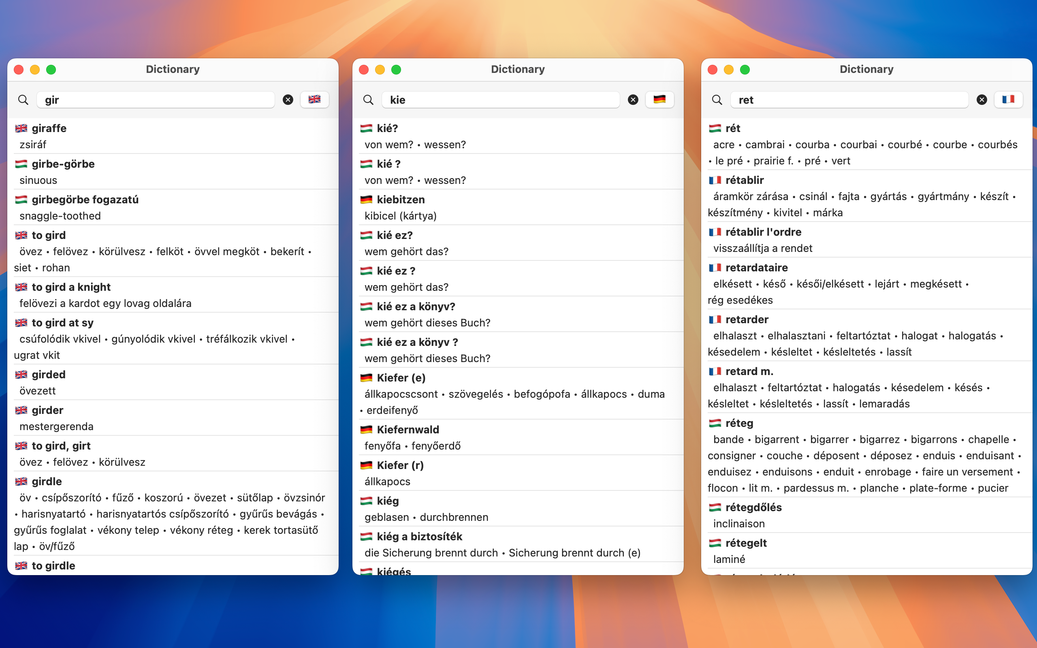This screenshot has width=1037, height=648.
Task: Select the 'to gird at sy' entry
Action: [173, 338]
